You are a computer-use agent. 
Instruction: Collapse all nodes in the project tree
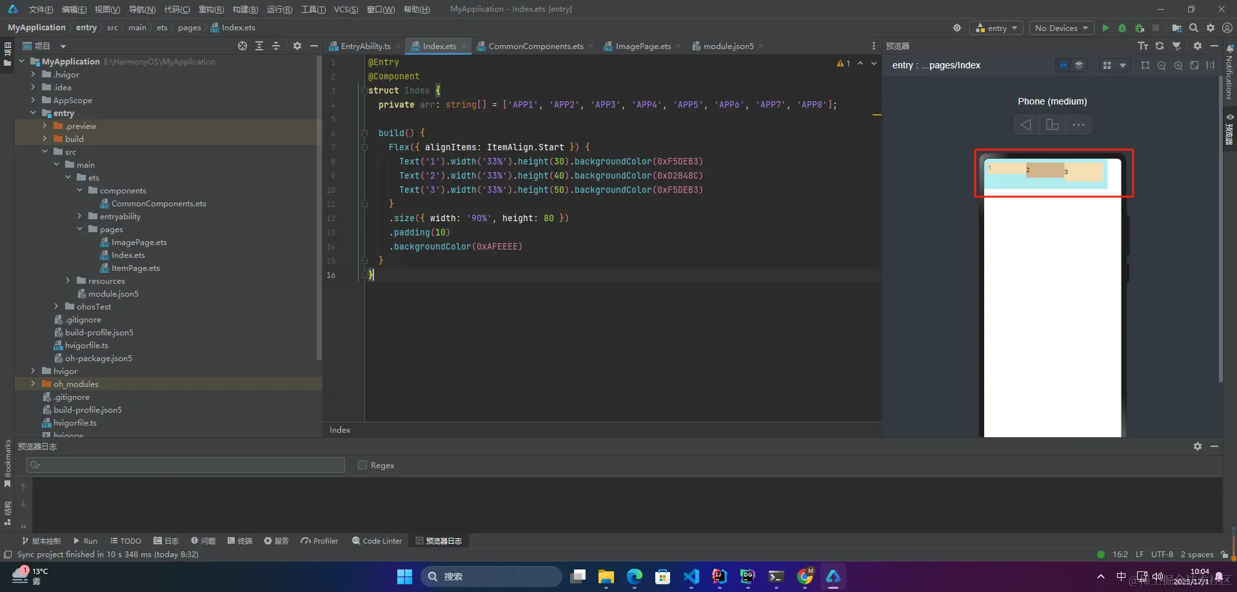276,46
